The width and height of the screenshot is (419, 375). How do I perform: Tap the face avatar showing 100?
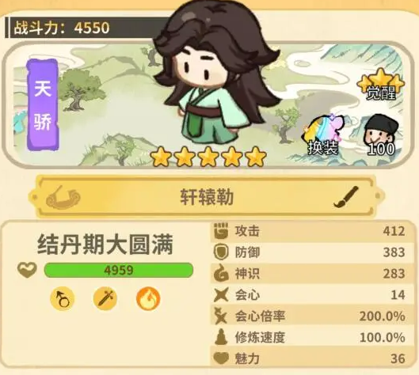[x=381, y=134]
